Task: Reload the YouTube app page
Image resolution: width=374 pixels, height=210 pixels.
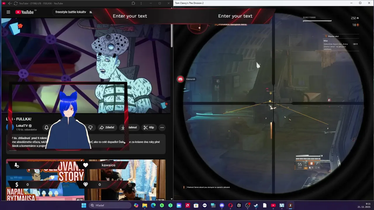Action: (15, 3)
